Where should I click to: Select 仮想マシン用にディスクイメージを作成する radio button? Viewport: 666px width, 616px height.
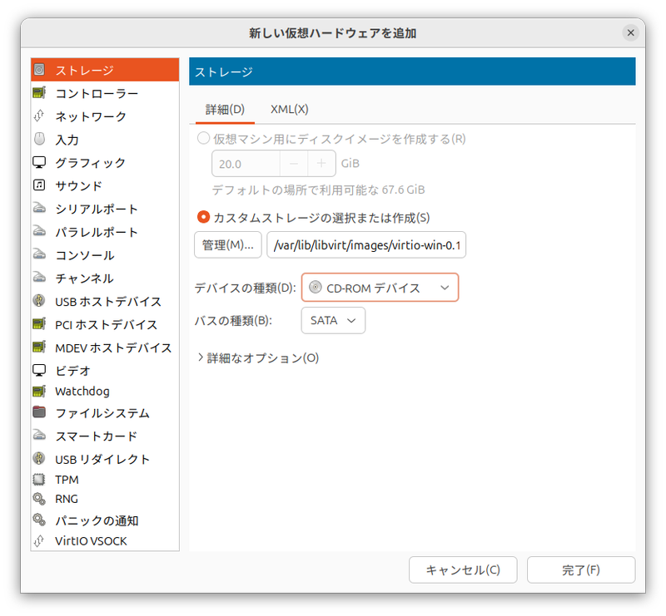coord(203,139)
